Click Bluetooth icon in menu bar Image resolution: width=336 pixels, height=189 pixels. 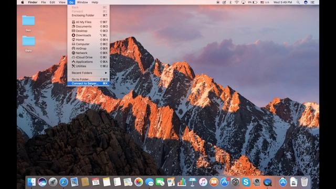point(230,2)
